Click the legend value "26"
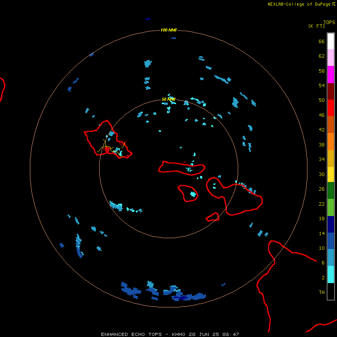This screenshot has height=337, width=337. tap(322, 189)
